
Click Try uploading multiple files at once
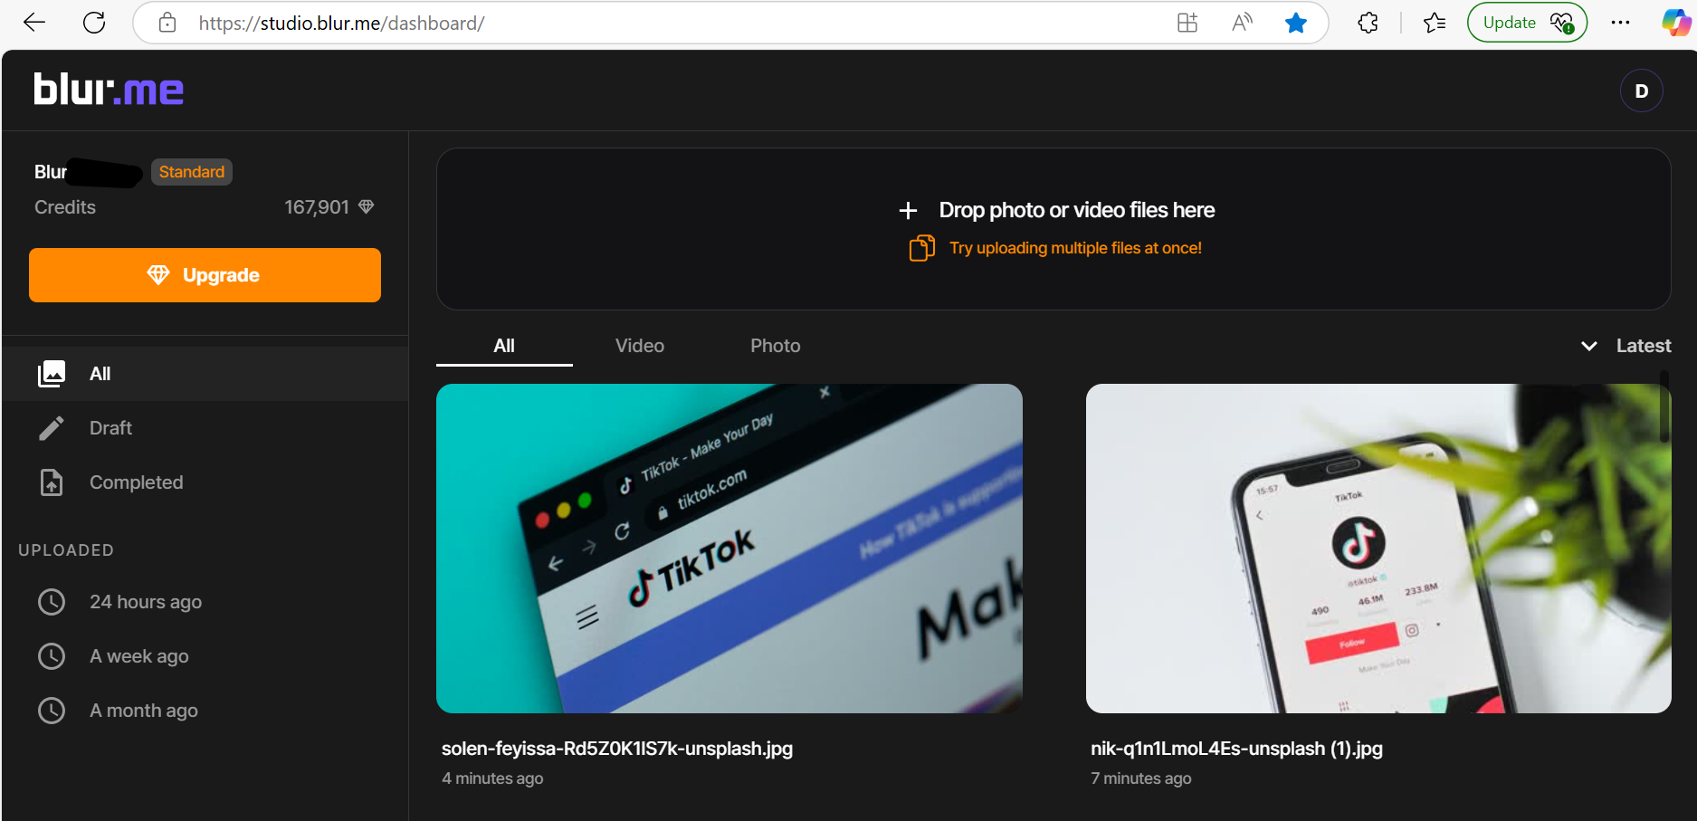click(x=1075, y=248)
